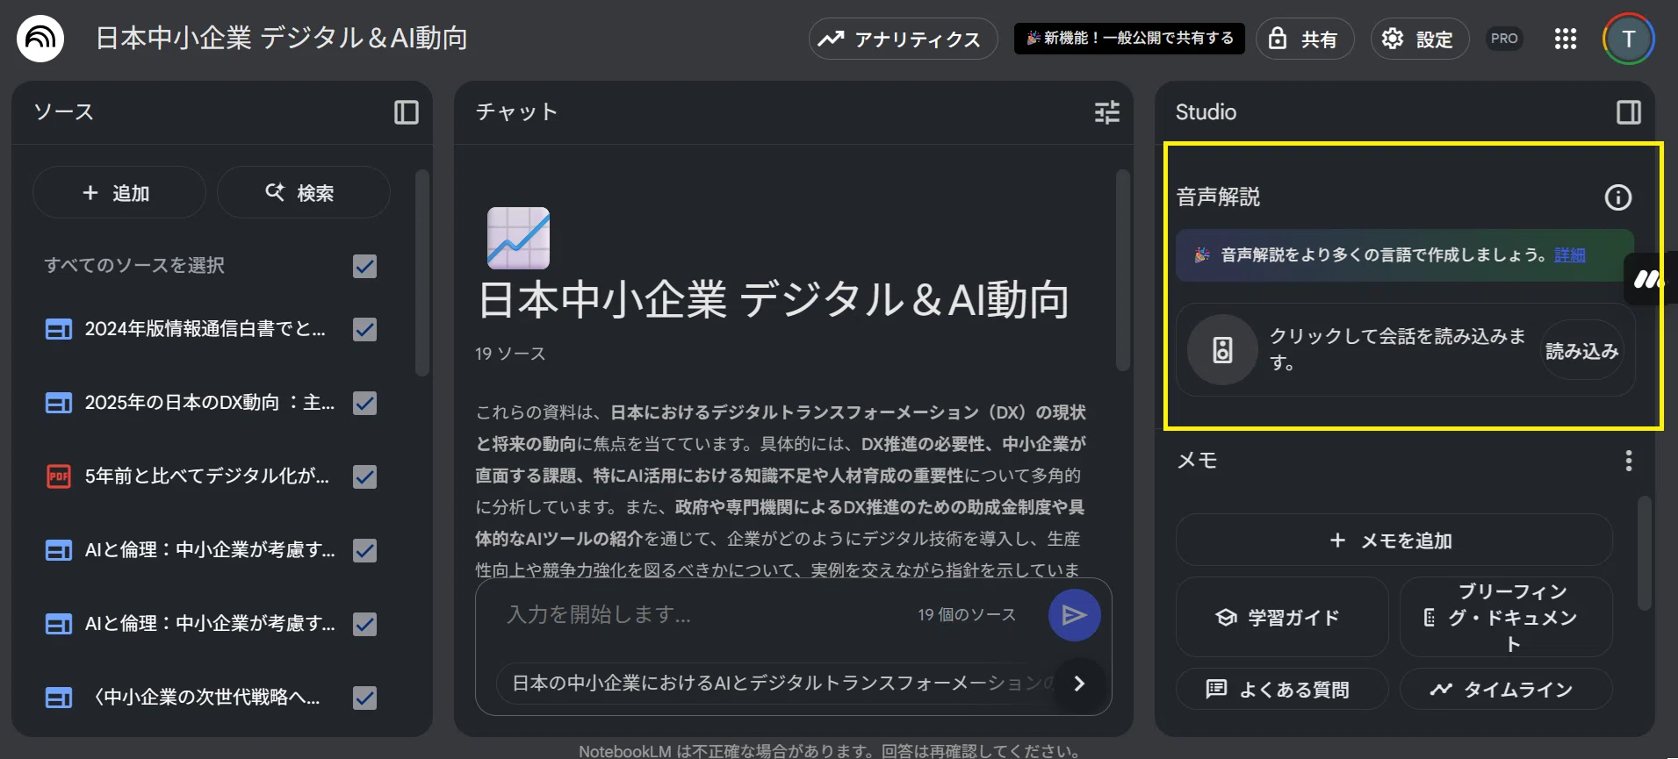Open chat configuration sliders icon
The height and width of the screenshot is (759, 1678).
click(x=1107, y=112)
